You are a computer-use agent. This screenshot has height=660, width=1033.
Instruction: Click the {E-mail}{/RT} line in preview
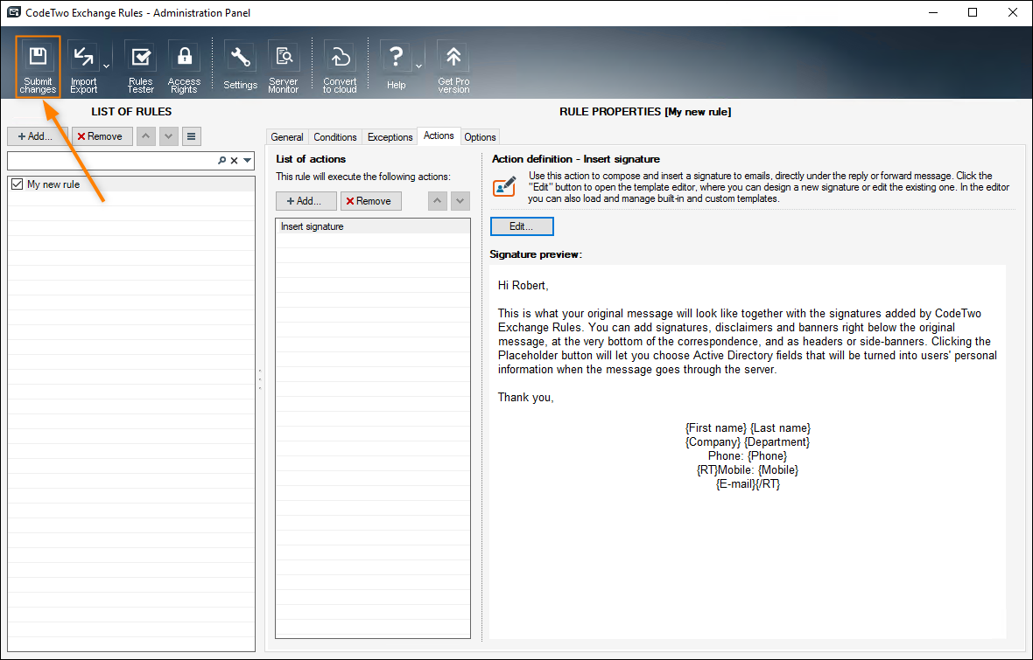coord(748,483)
